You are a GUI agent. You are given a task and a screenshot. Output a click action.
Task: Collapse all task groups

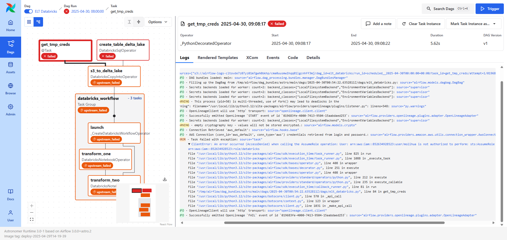coord(139,22)
